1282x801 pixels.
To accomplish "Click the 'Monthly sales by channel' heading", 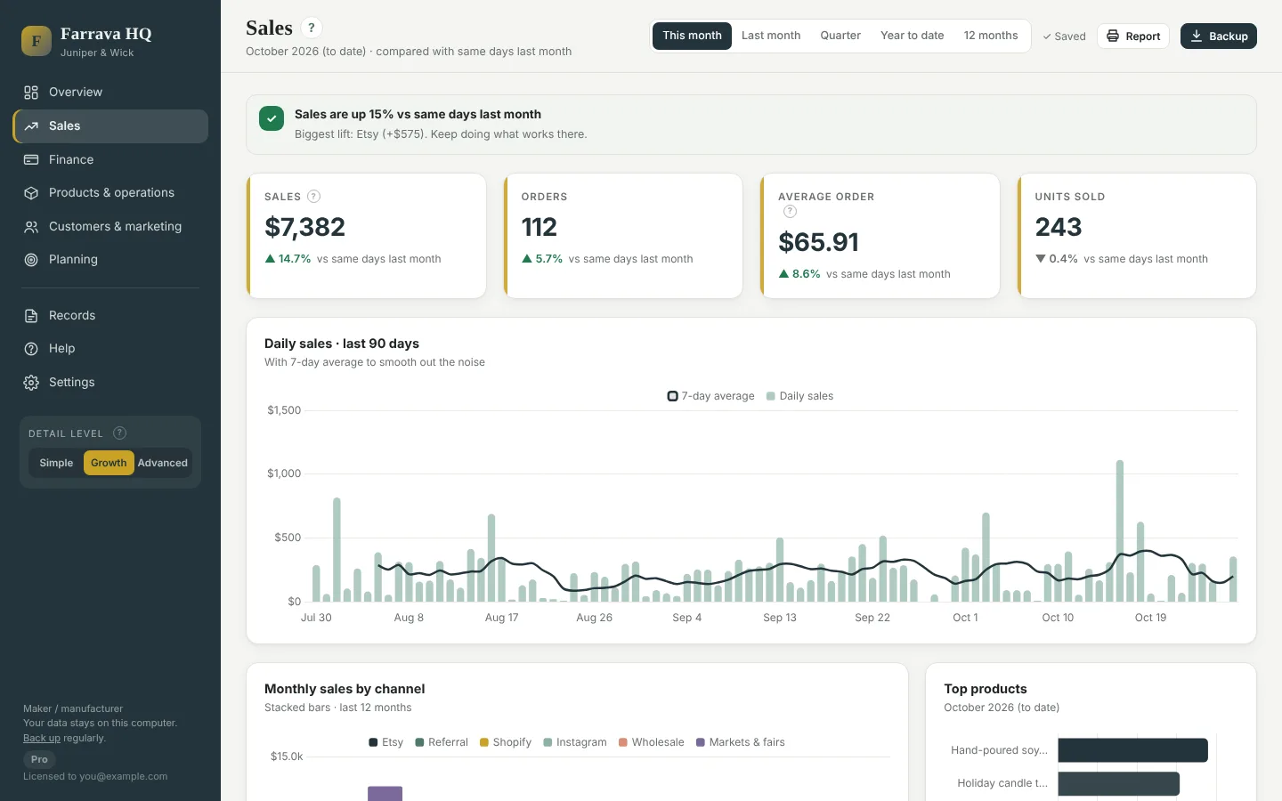I will pyautogui.click(x=345, y=690).
